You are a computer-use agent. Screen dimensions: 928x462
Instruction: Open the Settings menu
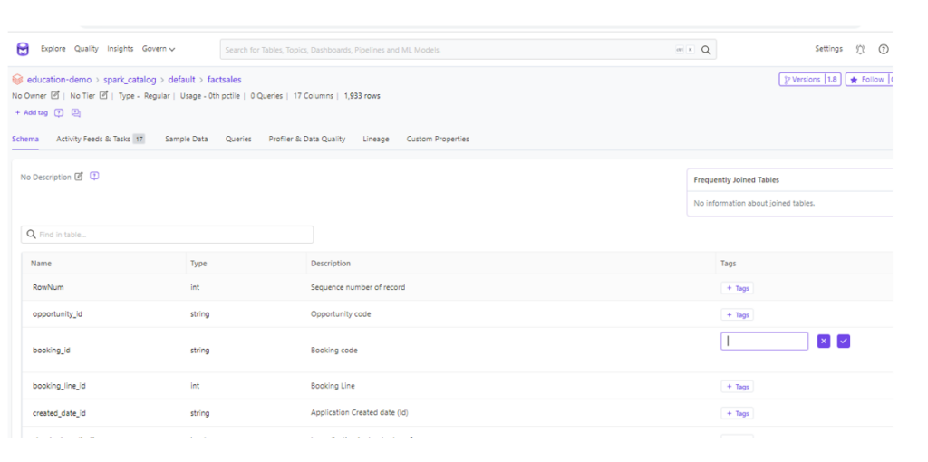coord(828,49)
